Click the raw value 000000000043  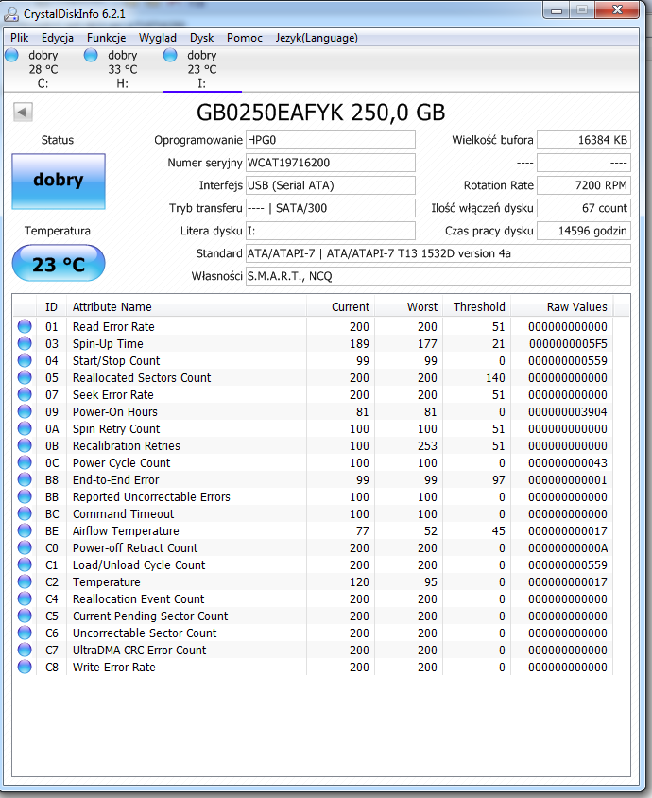568,463
